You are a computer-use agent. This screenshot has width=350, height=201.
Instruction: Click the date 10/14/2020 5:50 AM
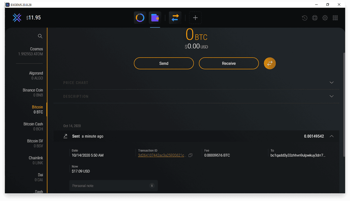(88, 155)
